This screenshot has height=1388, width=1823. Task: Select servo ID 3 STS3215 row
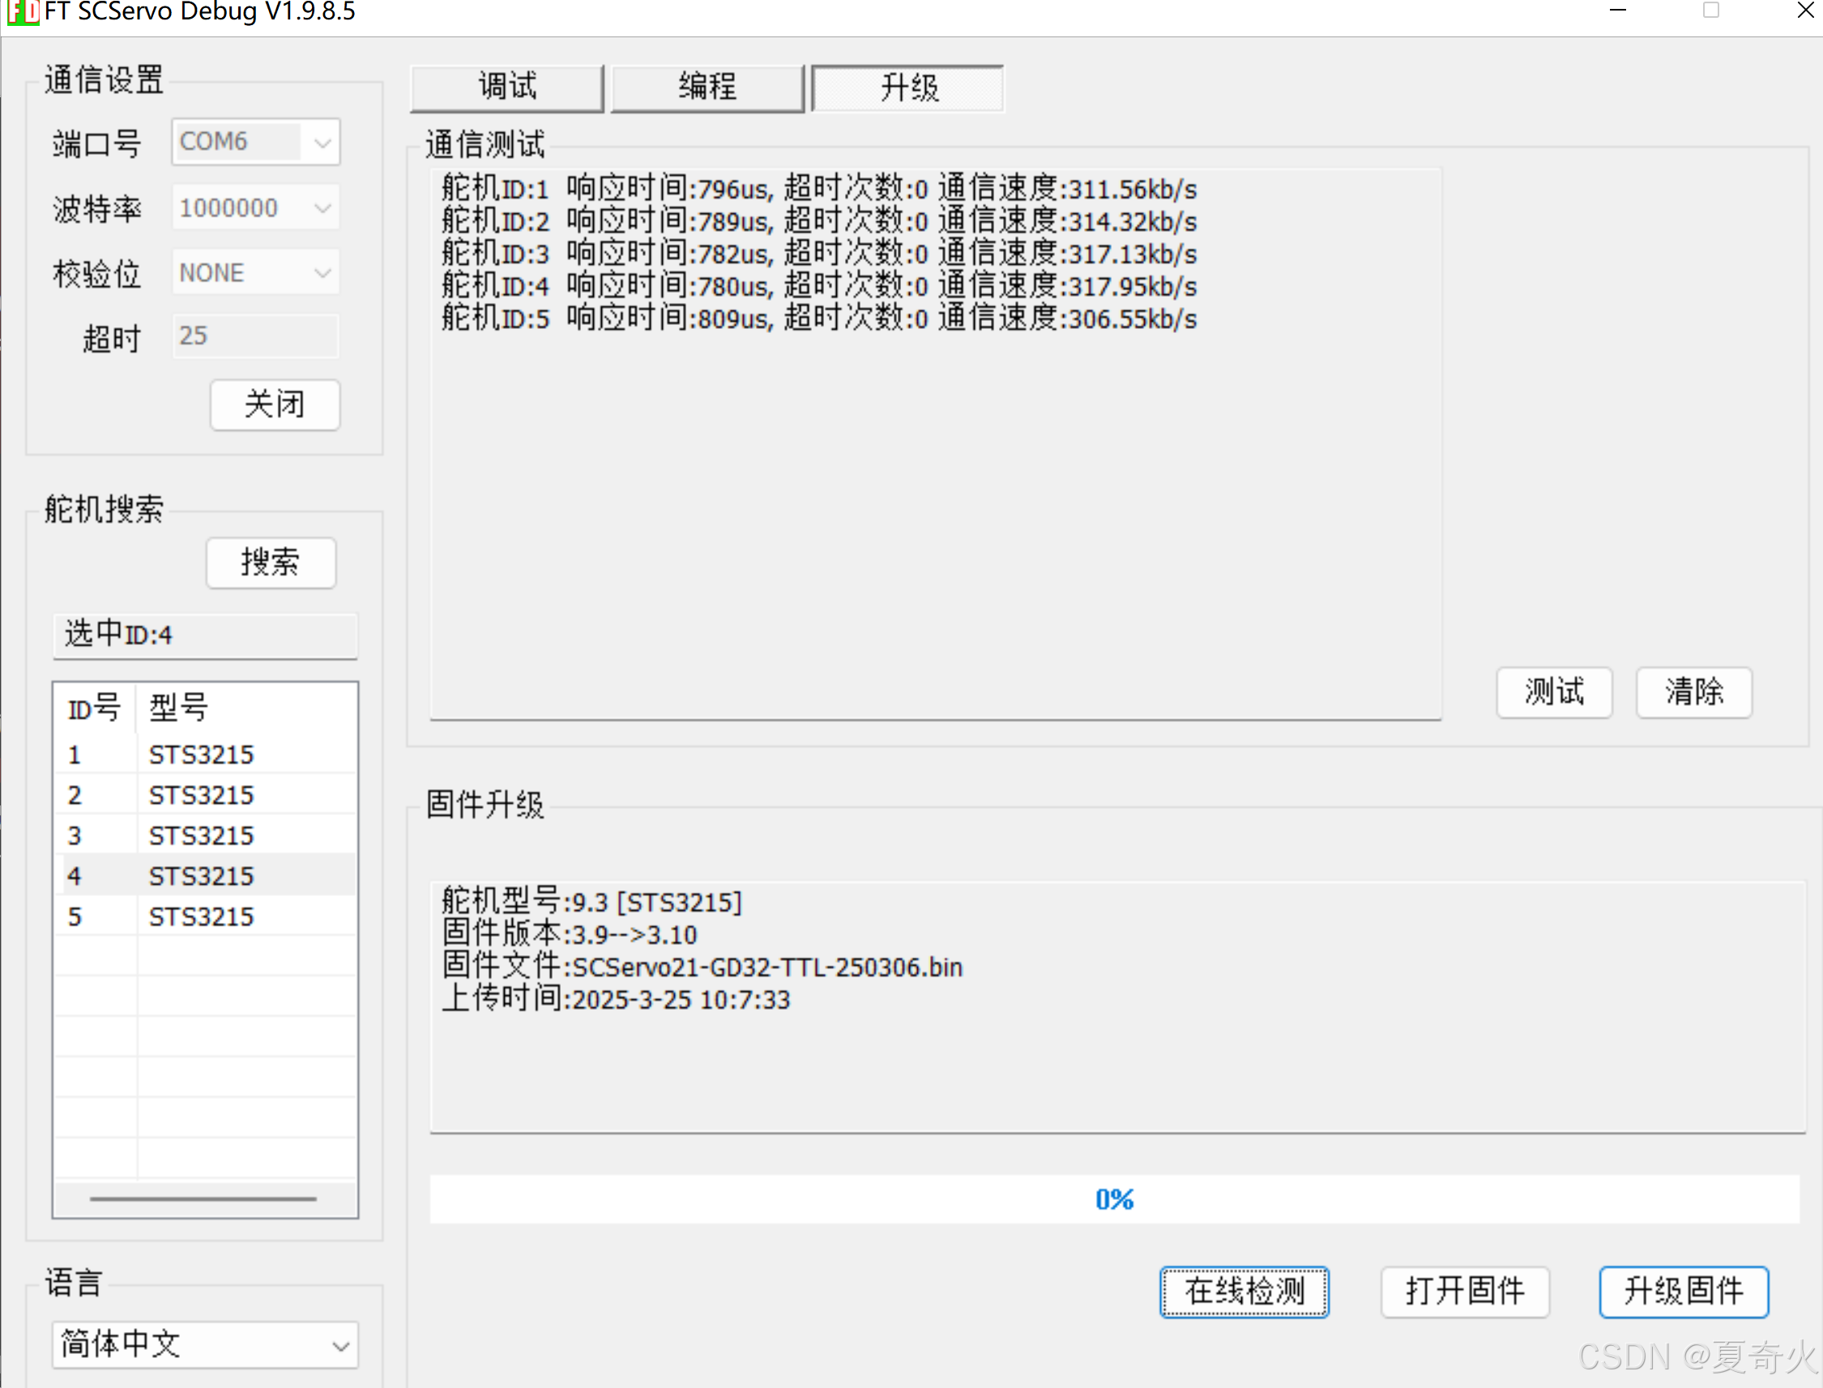(x=204, y=835)
